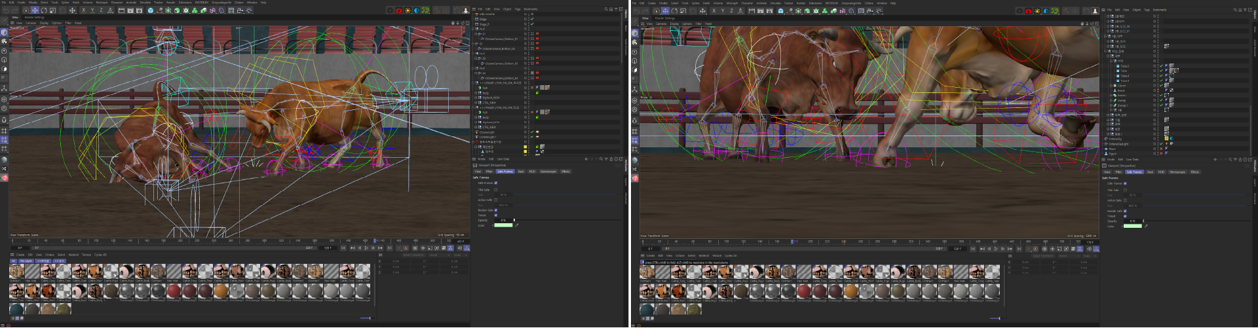1258x328 pixels.
Task: Click the Coordinate System icon in left window
Action: click(x=111, y=10)
